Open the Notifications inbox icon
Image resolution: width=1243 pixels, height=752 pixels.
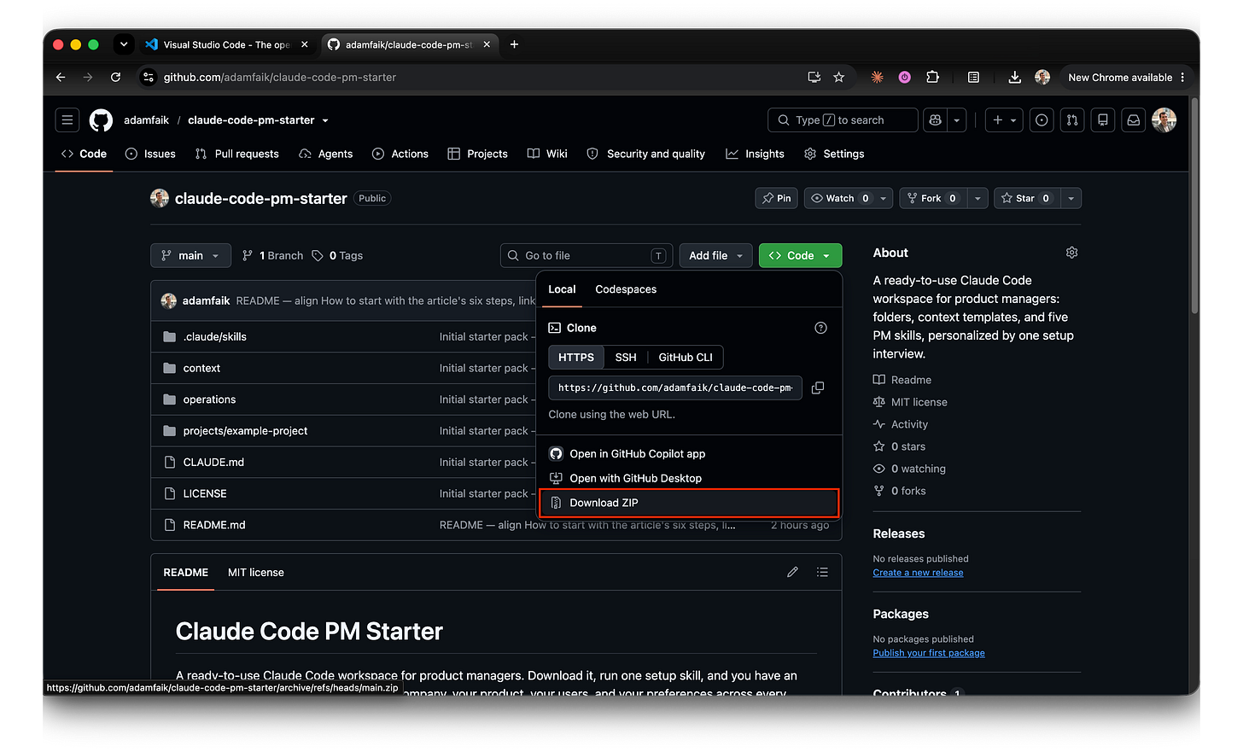point(1134,120)
